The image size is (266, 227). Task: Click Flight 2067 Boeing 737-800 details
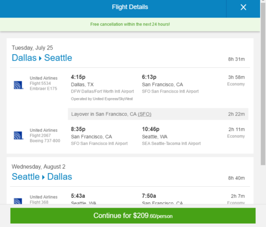point(45,135)
